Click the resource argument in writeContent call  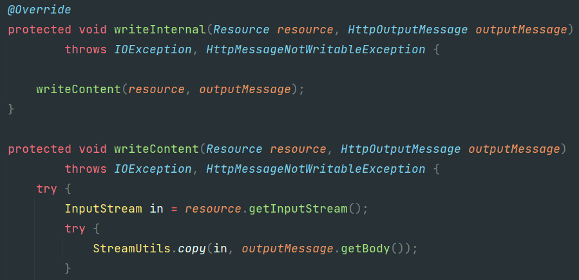157,89
